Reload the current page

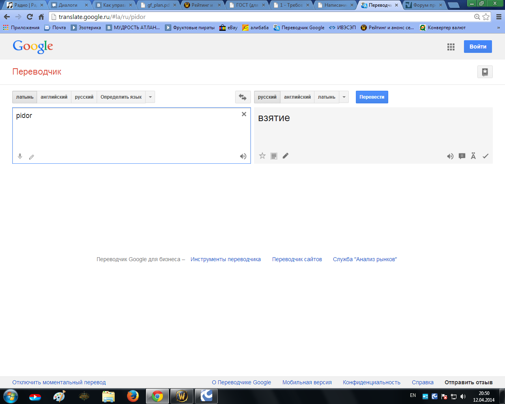point(30,17)
